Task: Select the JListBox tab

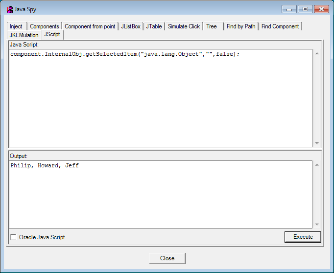Action: (x=131, y=26)
